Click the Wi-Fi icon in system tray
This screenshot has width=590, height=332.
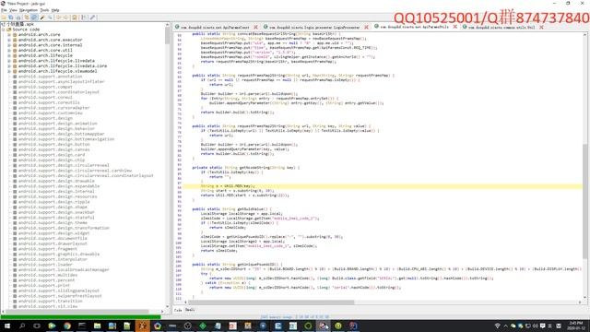coord(498,326)
